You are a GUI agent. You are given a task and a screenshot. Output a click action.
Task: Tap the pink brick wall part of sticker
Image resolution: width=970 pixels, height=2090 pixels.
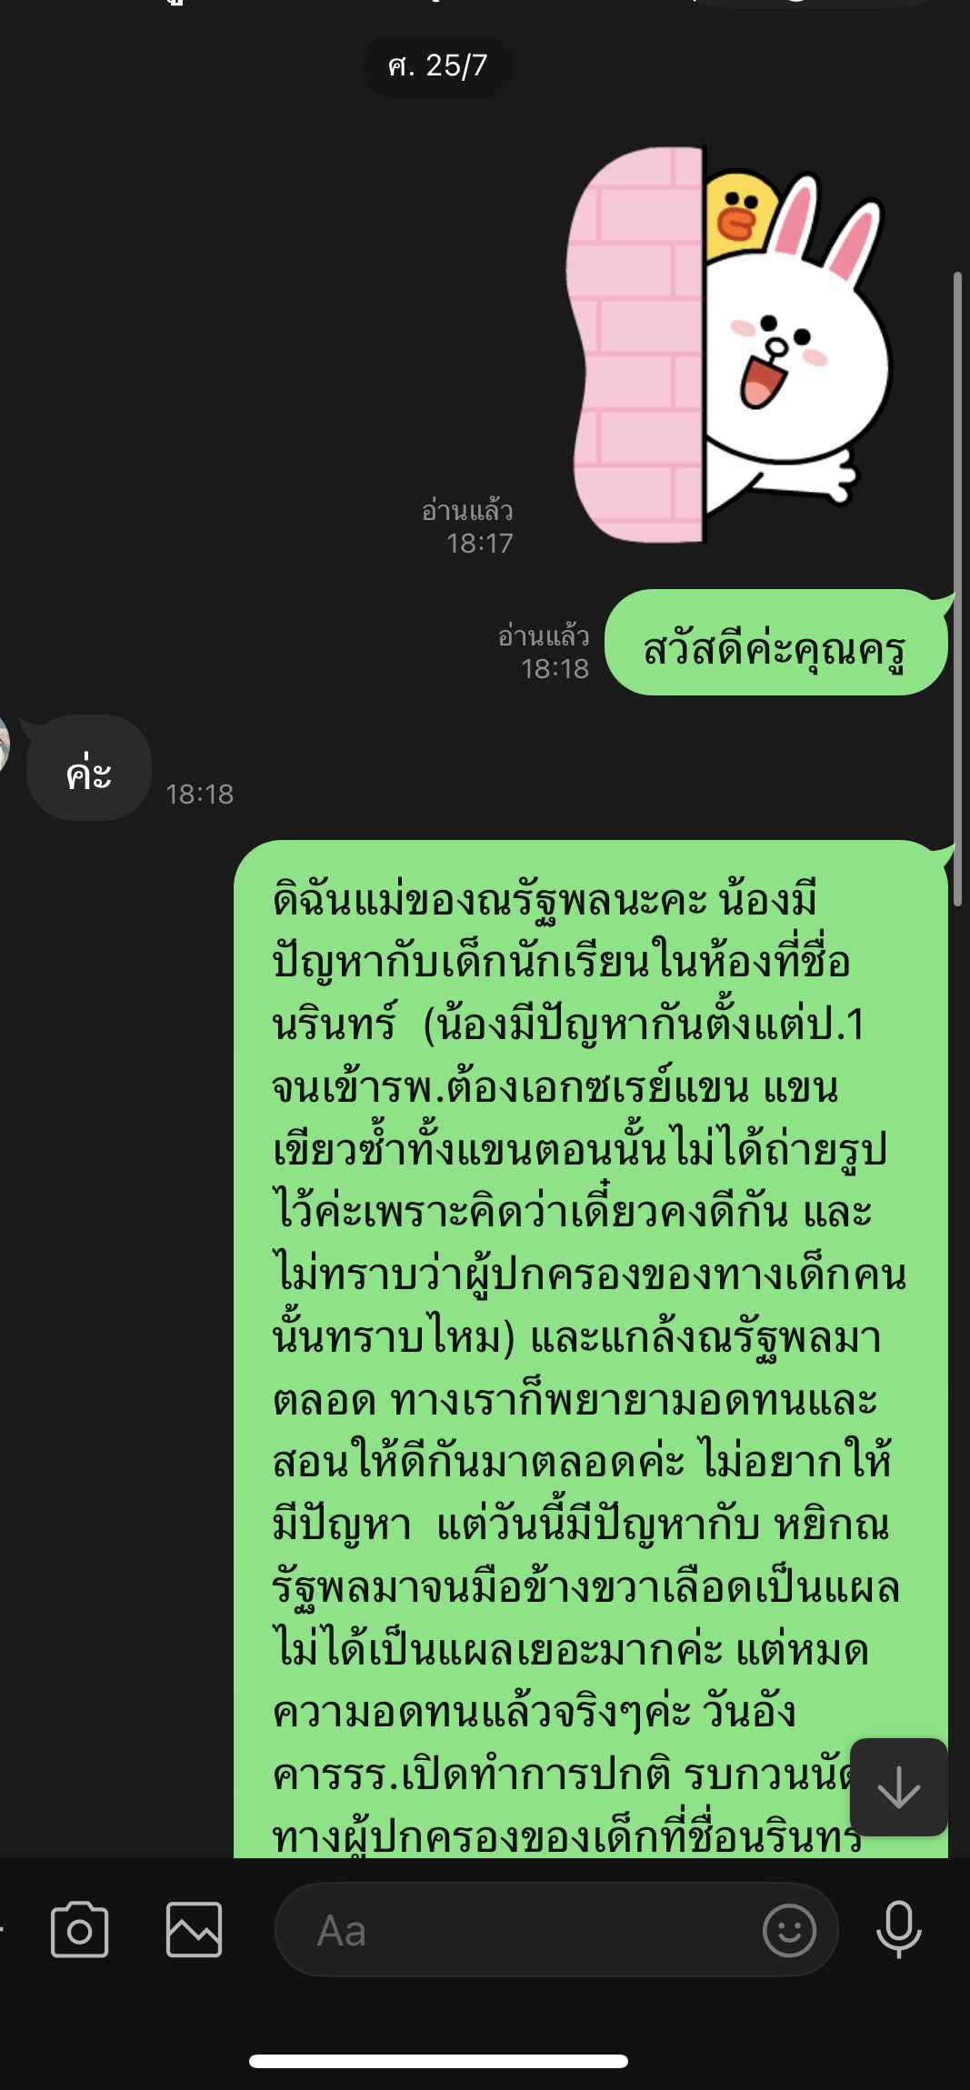[636, 345]
